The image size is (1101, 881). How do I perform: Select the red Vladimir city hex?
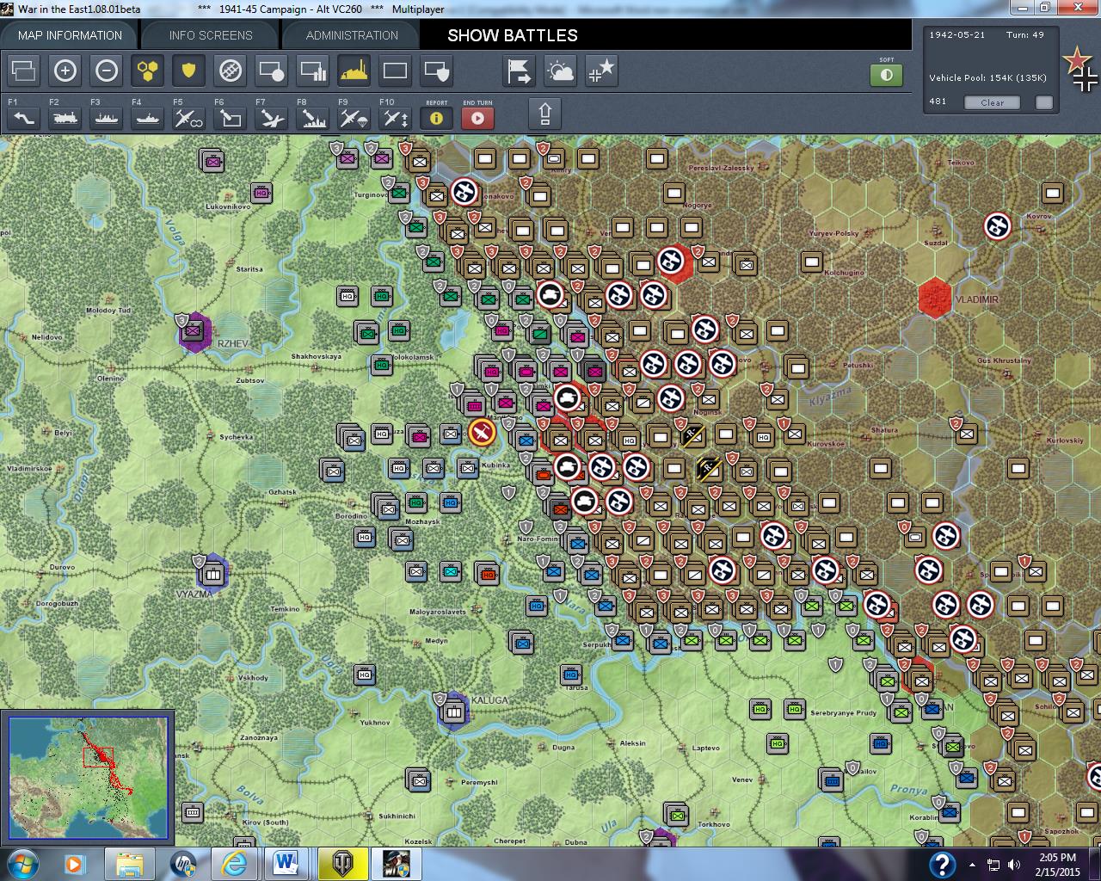point(935,298)
